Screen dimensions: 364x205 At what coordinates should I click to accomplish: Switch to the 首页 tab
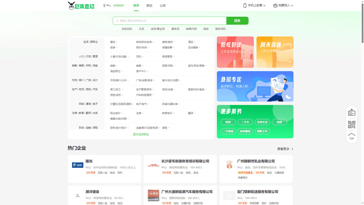(x=136, y=6)
